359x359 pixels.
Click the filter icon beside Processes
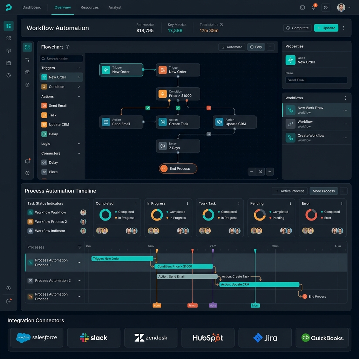coord(80,247)
